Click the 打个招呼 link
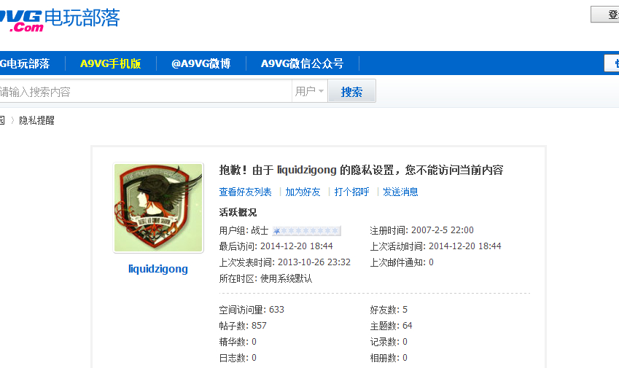 click(351, 192)
